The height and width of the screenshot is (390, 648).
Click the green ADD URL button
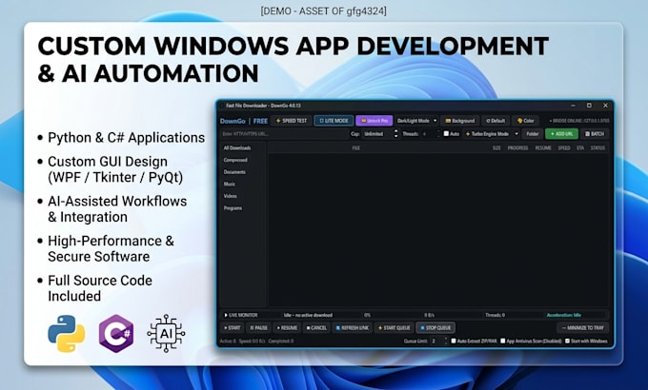pos(561,134)
